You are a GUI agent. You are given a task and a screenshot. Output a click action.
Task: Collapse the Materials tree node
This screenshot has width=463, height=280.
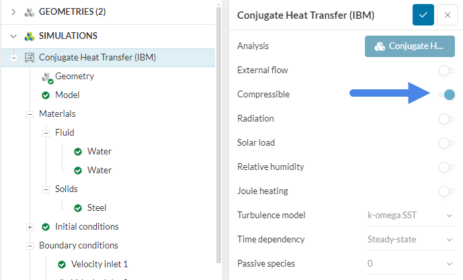point(30,114)
